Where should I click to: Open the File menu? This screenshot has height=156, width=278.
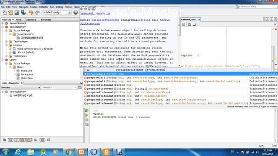3,7
